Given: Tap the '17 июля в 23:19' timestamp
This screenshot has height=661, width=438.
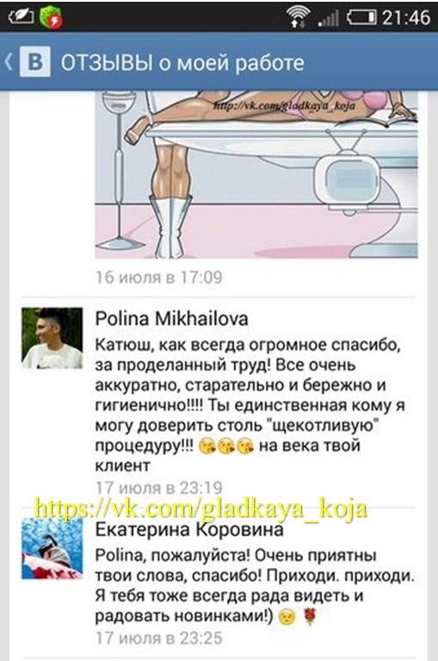Looking at the screenshot, I should 158,488.
